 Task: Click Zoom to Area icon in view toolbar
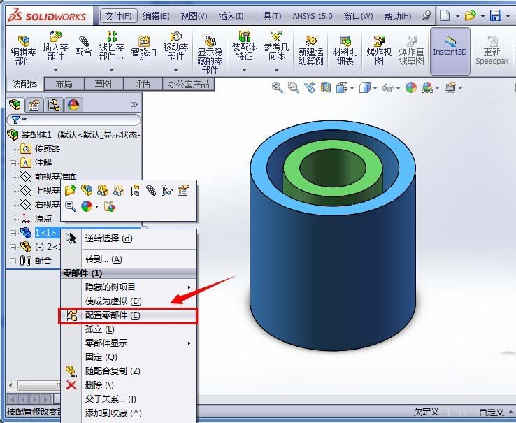tap(293, 87)
